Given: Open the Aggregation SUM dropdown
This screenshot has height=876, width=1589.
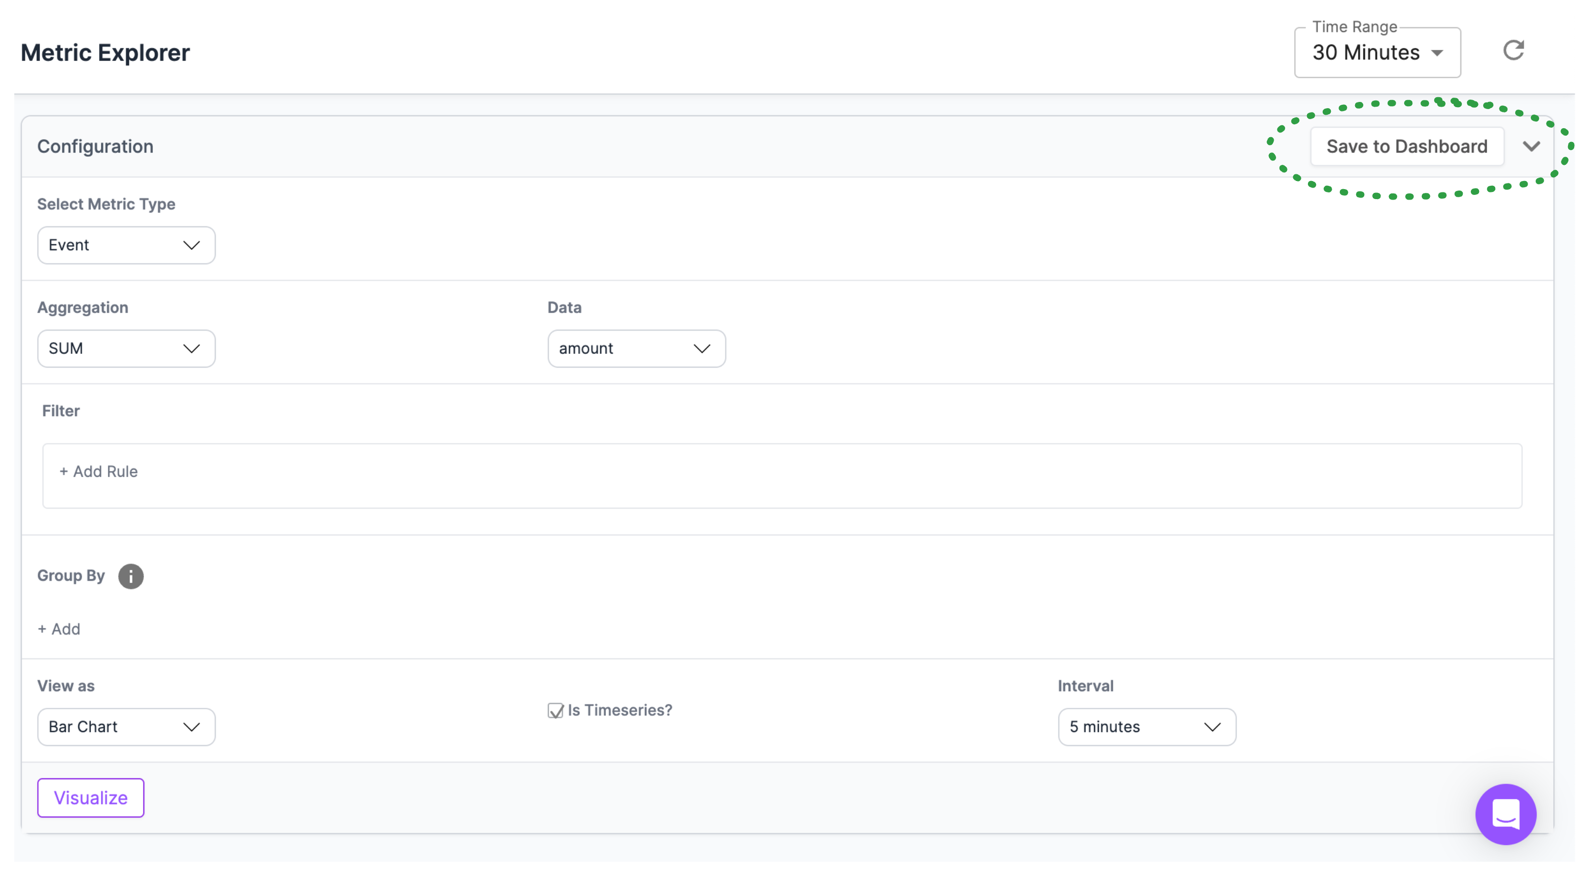Looking at the screenshot, I should (x=126, y=349).
